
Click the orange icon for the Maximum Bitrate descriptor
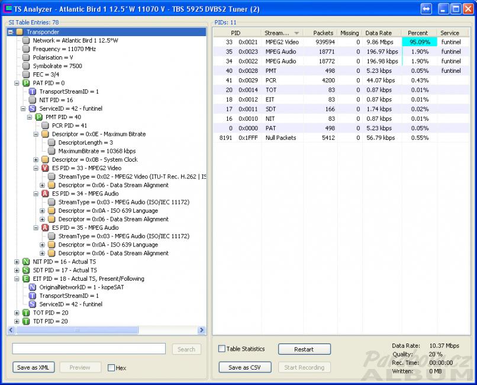pos(45,134)
